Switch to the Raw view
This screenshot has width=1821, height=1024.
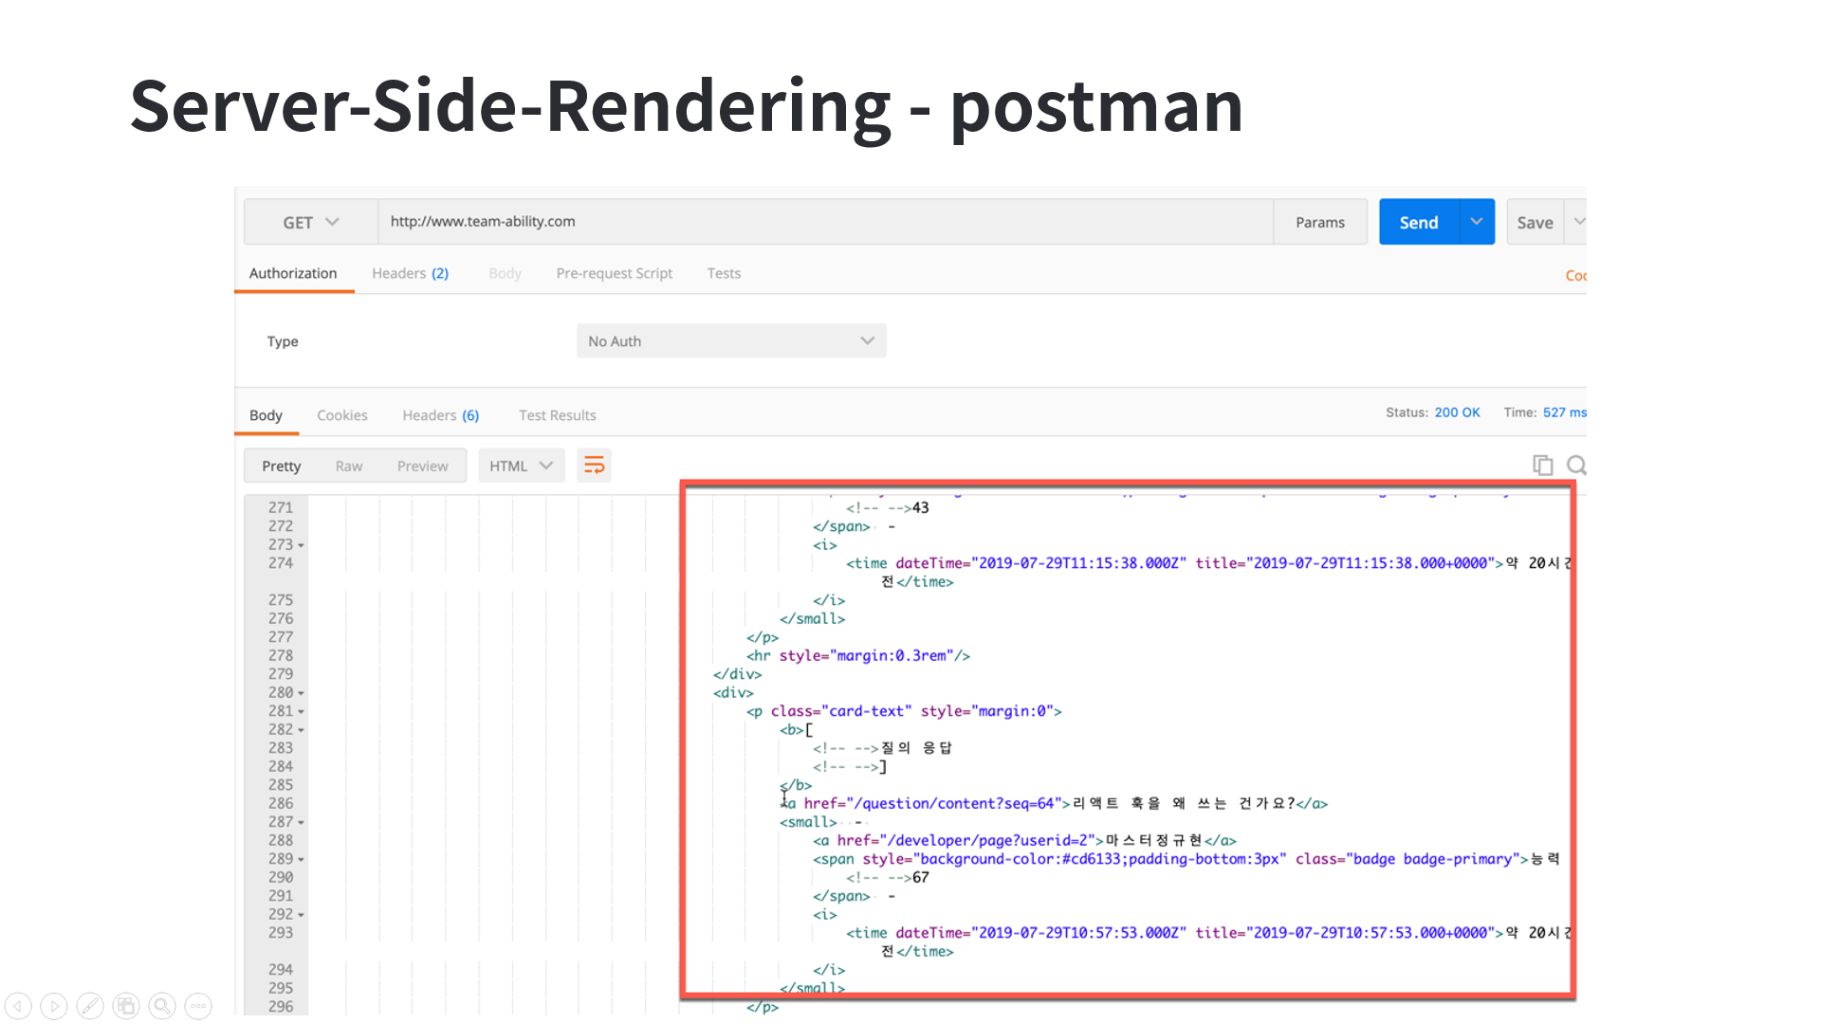[348, 466]
